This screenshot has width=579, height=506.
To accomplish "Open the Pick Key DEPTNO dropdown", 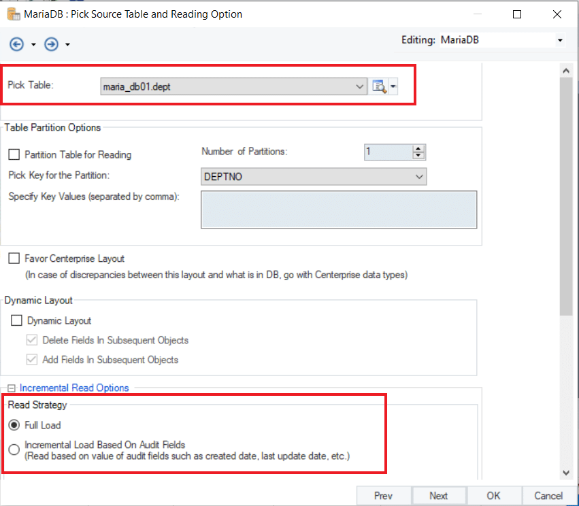I will (418, 177).
